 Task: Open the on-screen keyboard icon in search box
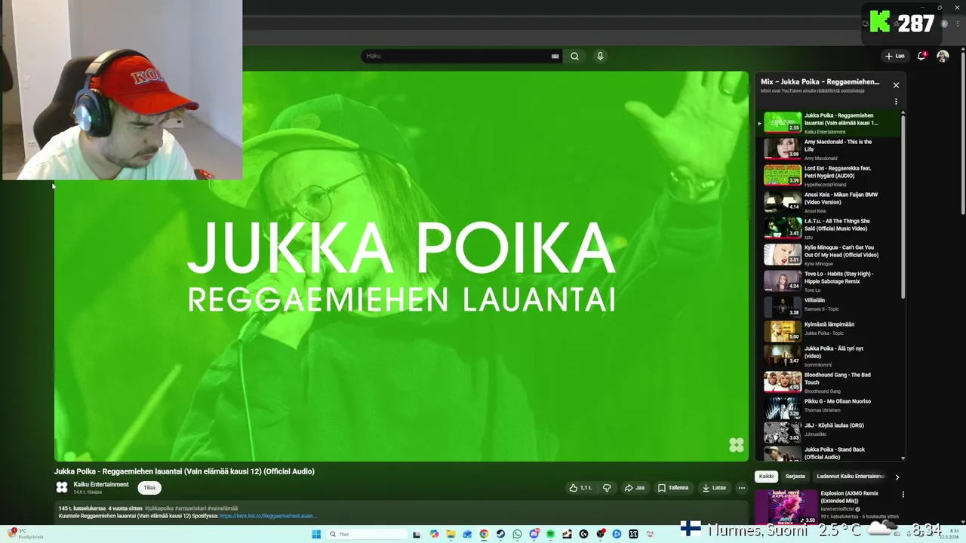tap(555, 56)
